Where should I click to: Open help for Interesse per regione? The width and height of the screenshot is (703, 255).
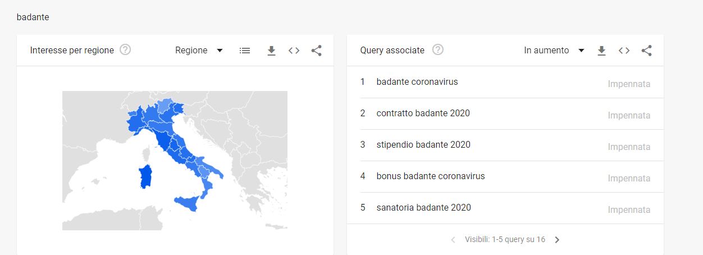pyautogui.click(x=126, y=49)
